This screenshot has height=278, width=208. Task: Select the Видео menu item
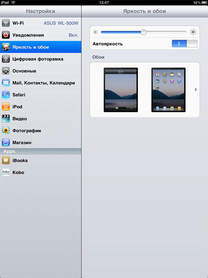point(41,119)
